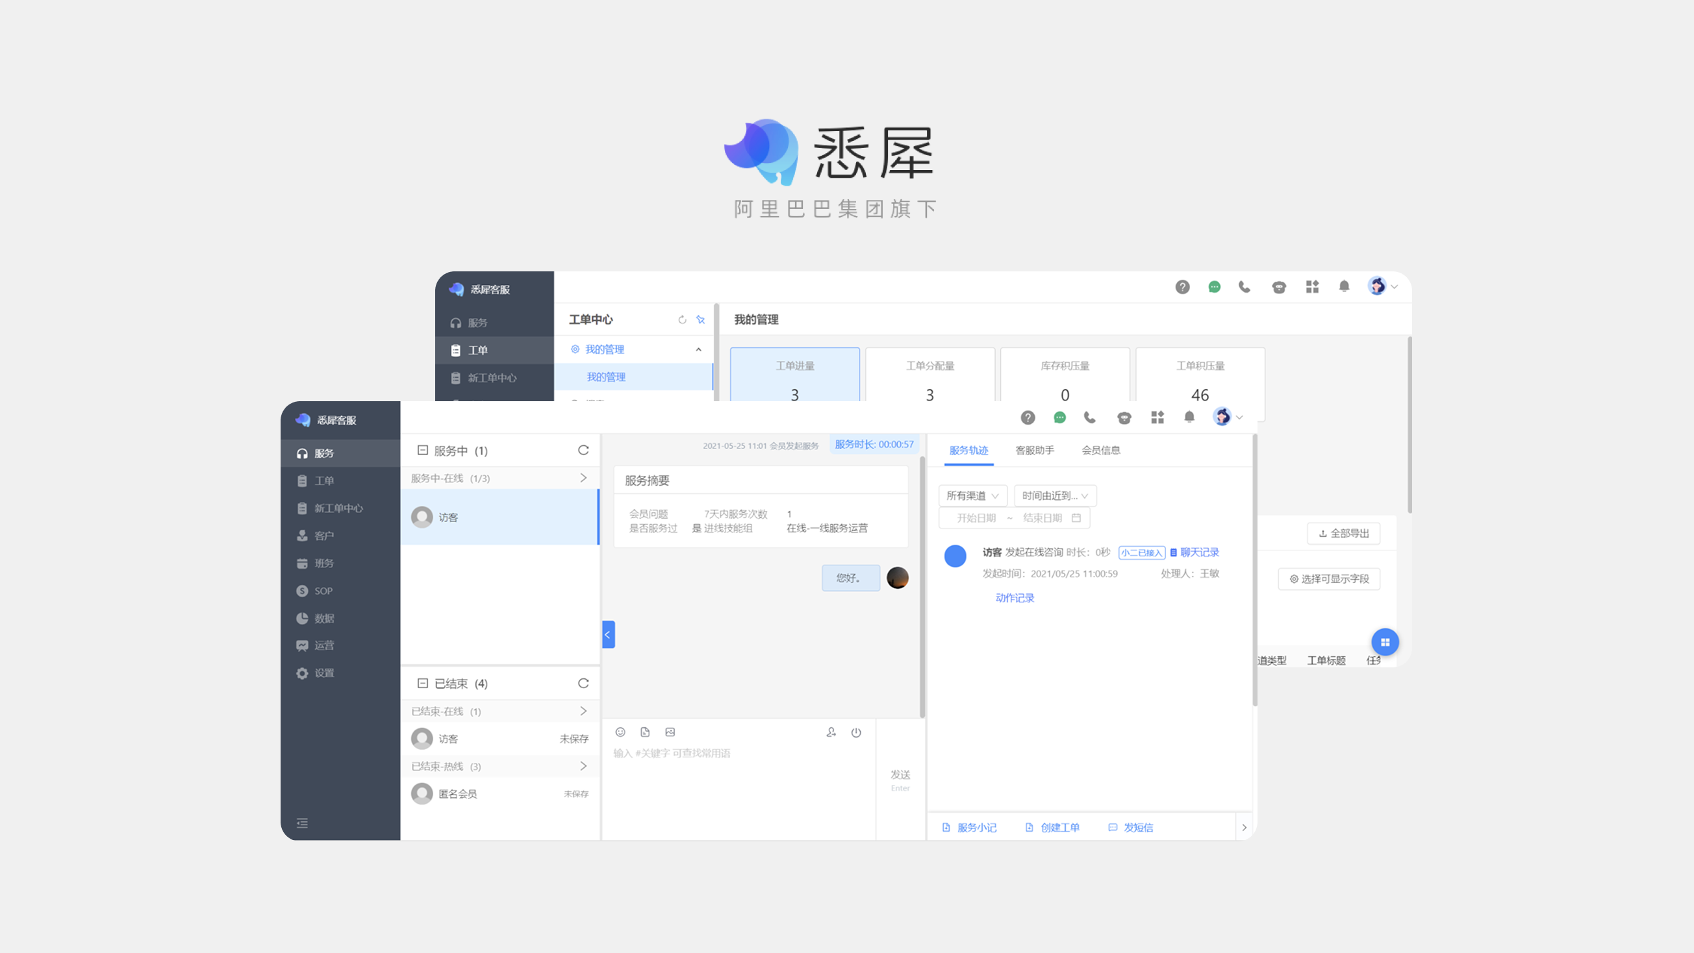Open the 时间由近到... sort dropdown
1694x953 pixels.
pos(1055,495)
